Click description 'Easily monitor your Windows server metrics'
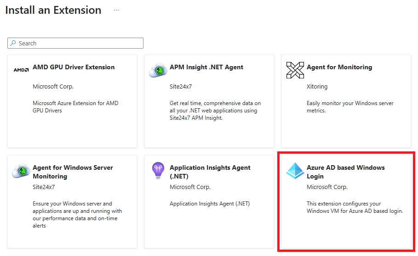The width and height of the screenshot is (418, 256). coord(350,106)
